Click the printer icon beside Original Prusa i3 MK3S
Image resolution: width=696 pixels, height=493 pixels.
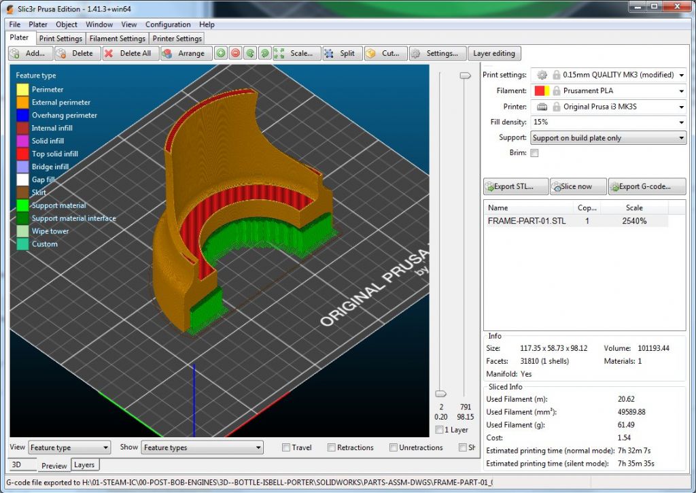[542, 107]
